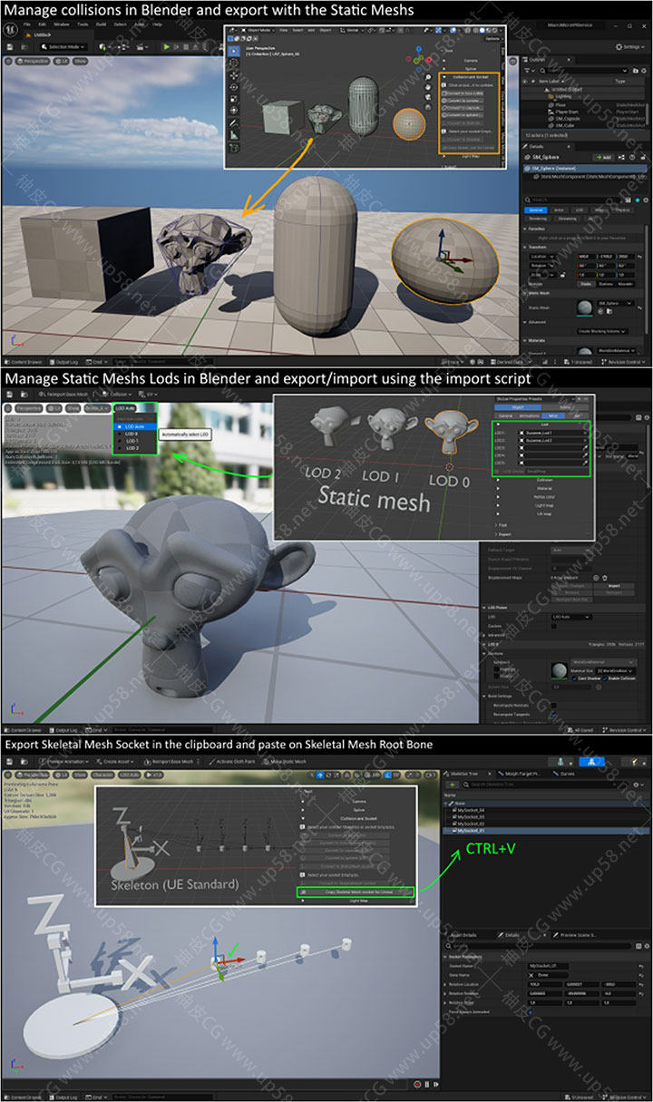This screenshot has height=1102, width=653.
Task: Open the Perspective dropdown in the level editor viewport
Action: [x=32, y=61]
